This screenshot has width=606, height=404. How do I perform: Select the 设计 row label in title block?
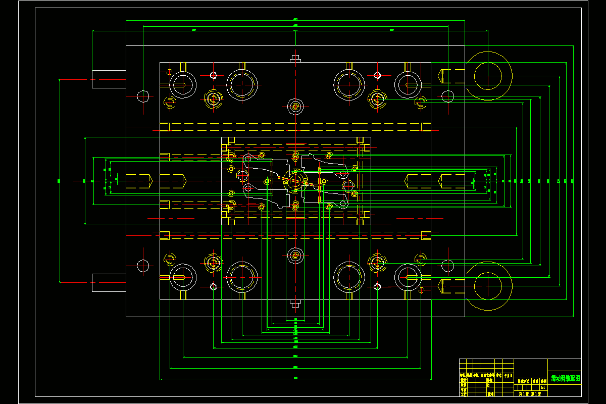coord(464,380)
